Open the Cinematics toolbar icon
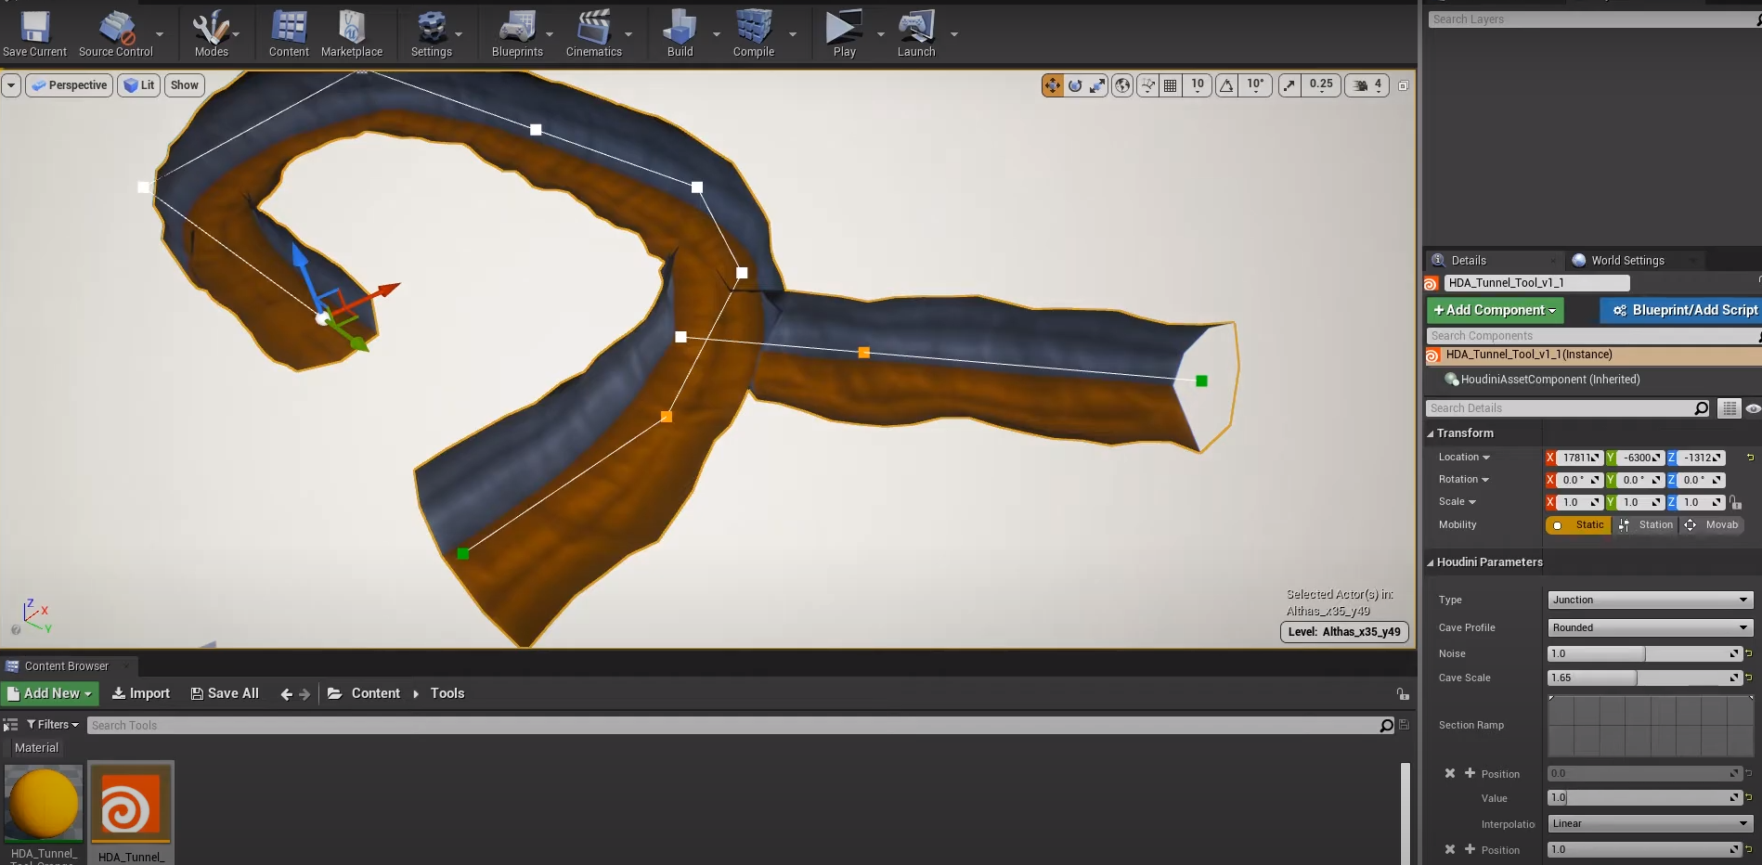This screenshot has height=865, width=1762. 593,33
